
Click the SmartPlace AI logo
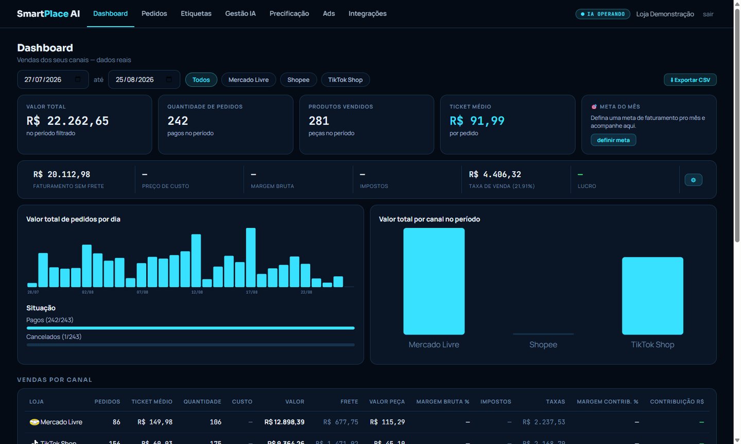point(48,14)
